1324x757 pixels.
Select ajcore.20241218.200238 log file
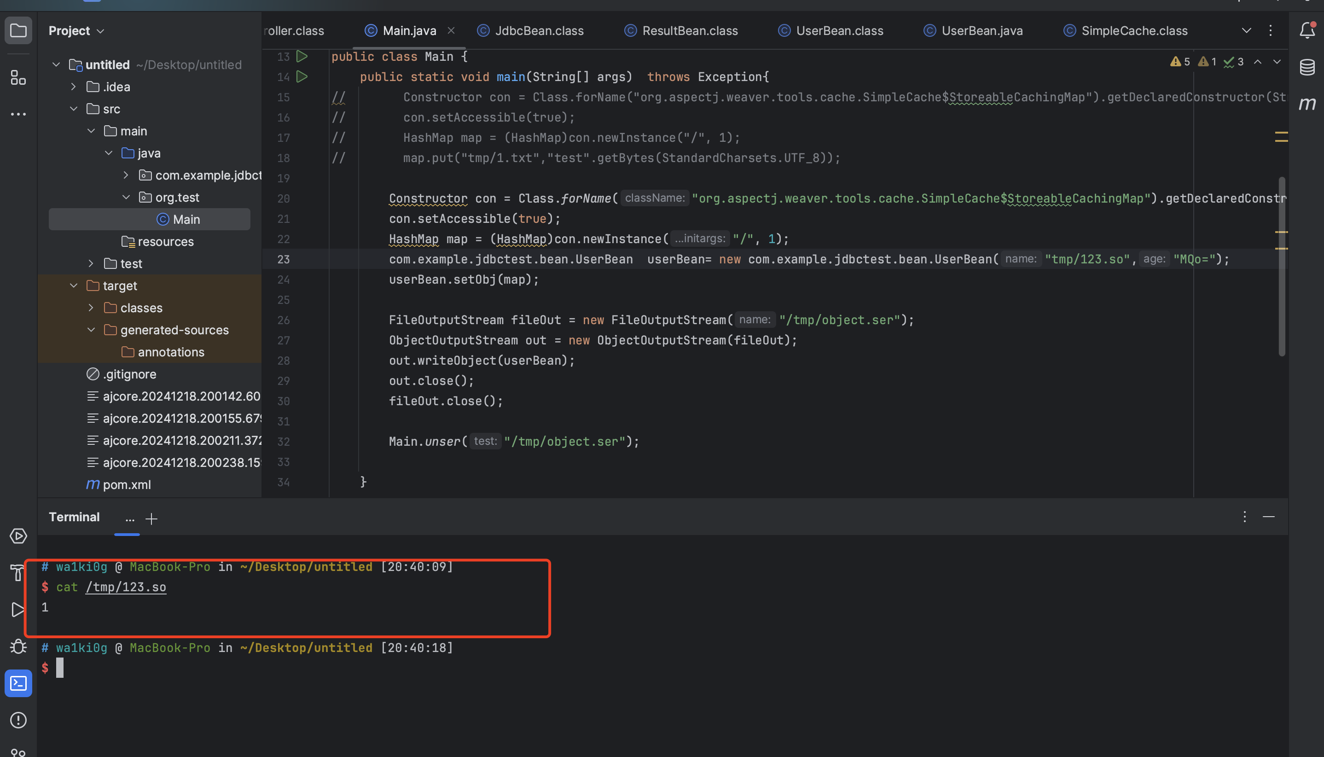pos(174,462)
